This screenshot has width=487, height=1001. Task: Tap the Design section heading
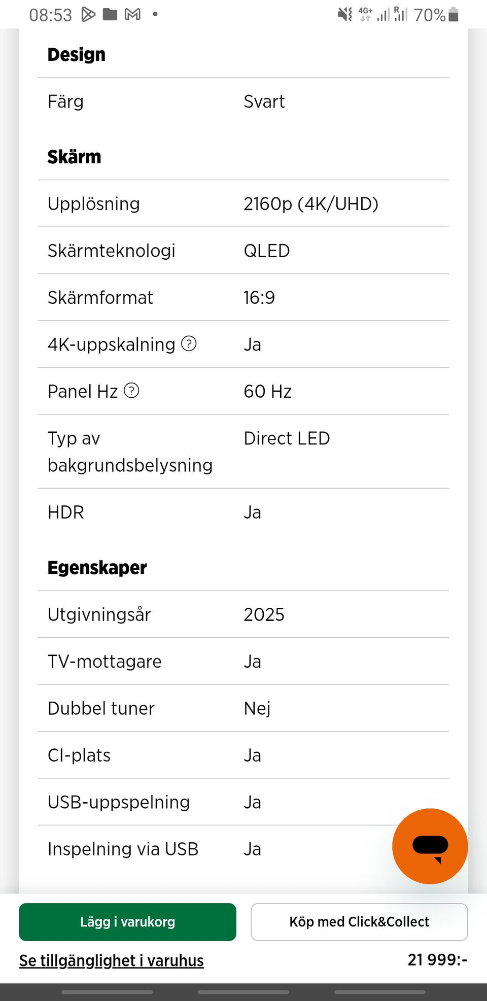(x=76, y=54)
